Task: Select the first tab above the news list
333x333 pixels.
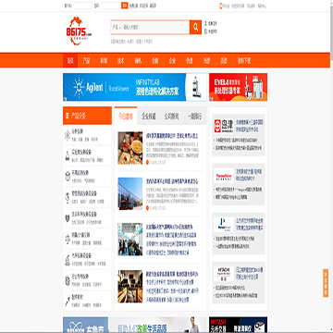Action: tap(126, 117)
